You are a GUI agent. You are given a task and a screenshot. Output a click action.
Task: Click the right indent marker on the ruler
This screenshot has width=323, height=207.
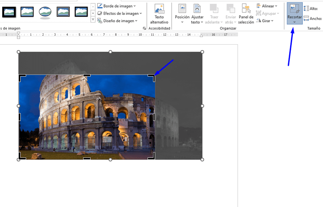click(x=201, y=36)
